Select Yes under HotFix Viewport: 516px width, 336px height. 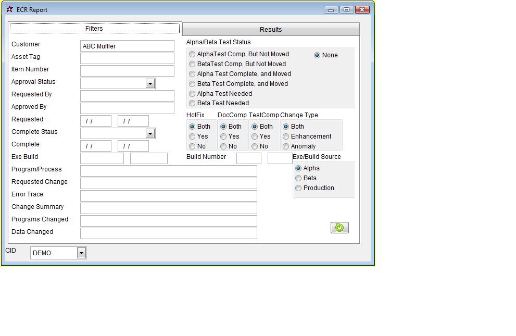click(x=193, y=136)
